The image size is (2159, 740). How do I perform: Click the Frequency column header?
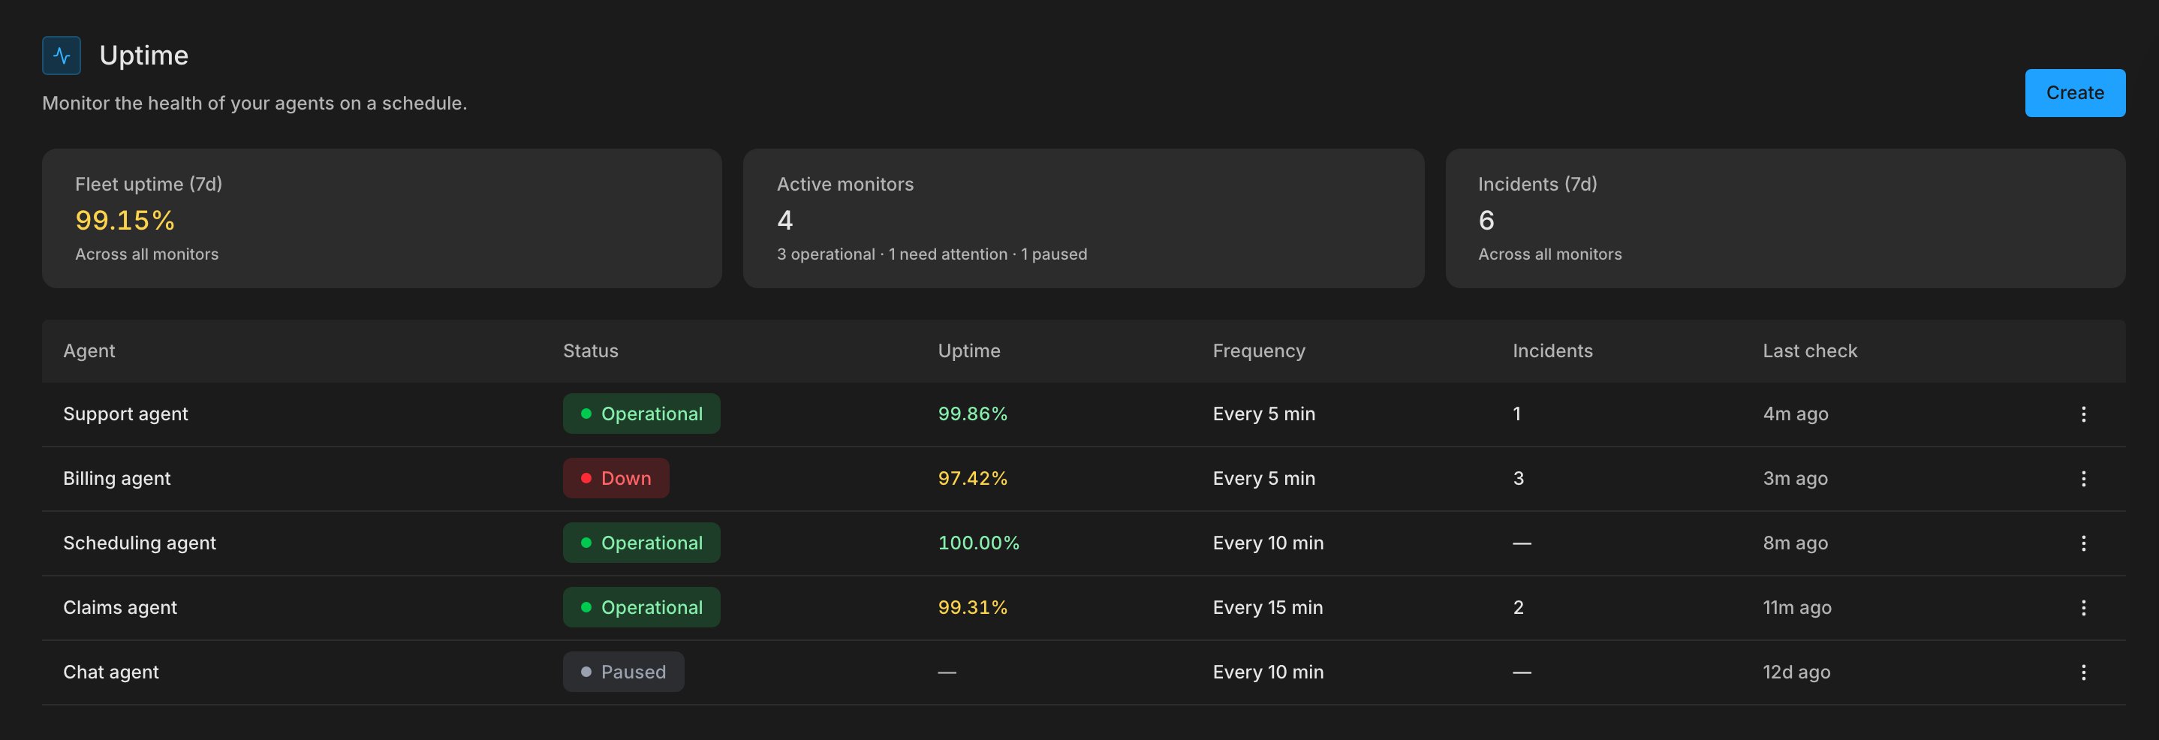(1259, 351)
